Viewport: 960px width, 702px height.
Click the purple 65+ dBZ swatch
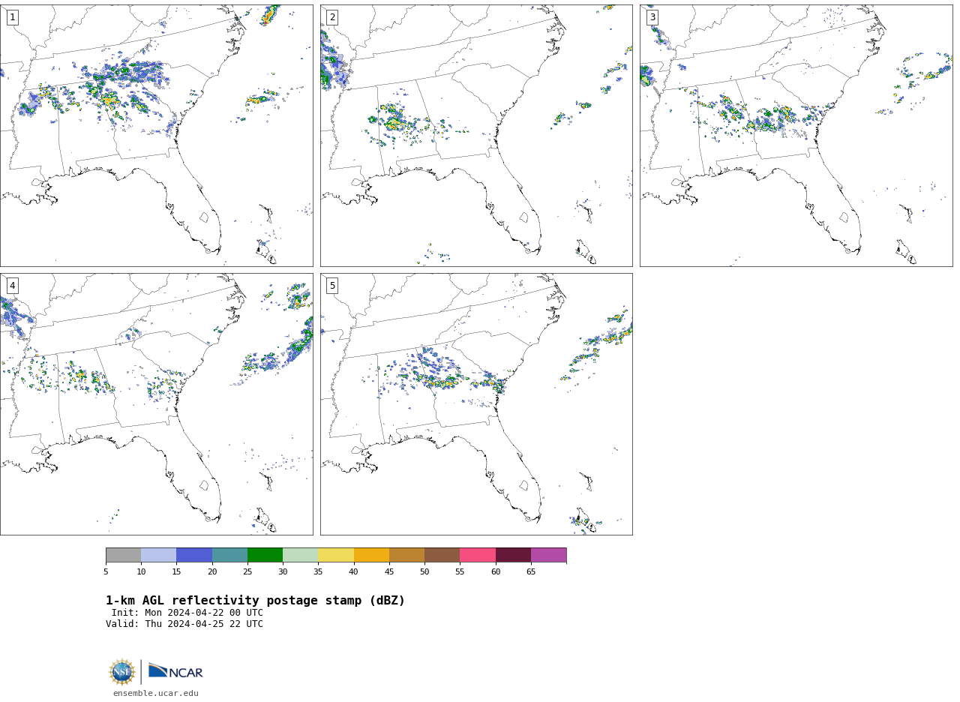[x=548, y=555]
